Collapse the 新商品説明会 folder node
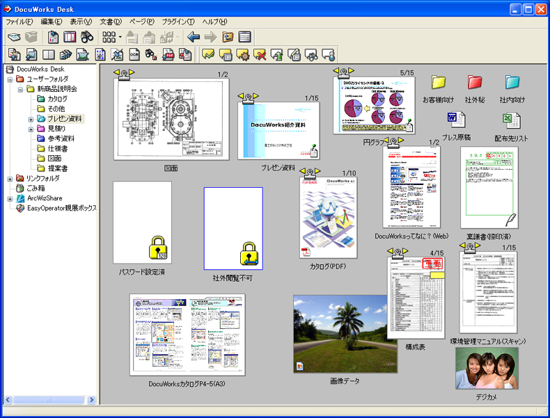The width and height of the screenshot is (550, 418). [x=20, y=90]
